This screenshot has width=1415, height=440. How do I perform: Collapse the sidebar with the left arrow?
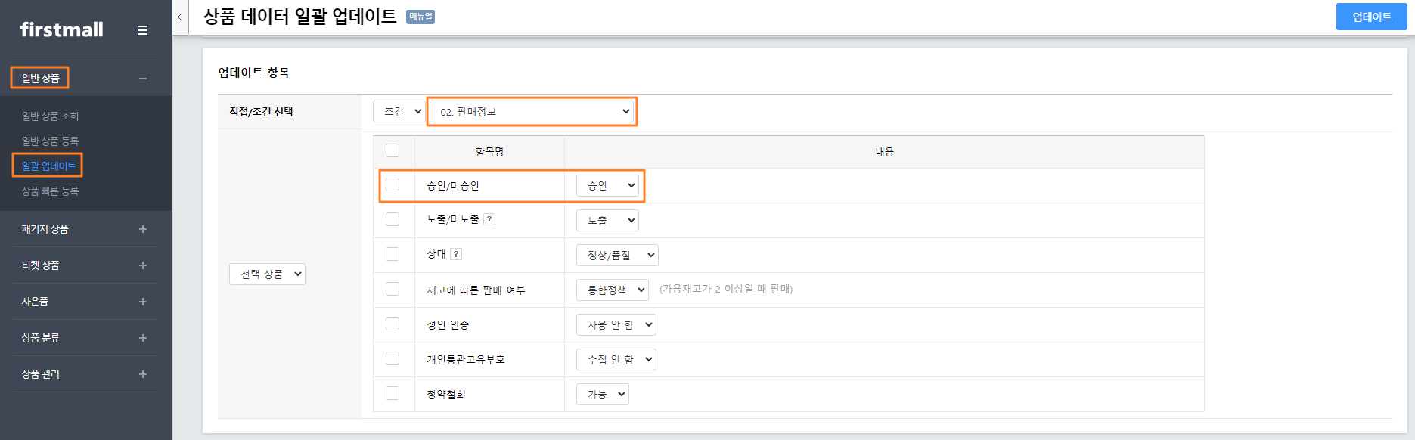(x=180, y=17)
